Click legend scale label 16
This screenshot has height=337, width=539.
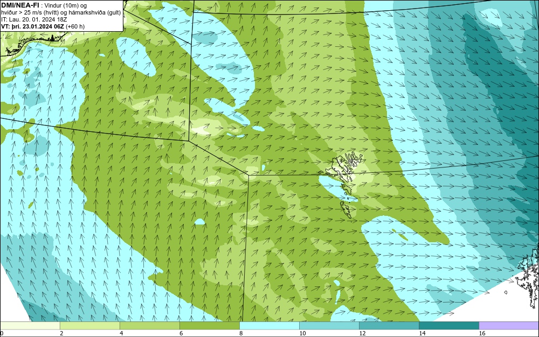(482, 333)
